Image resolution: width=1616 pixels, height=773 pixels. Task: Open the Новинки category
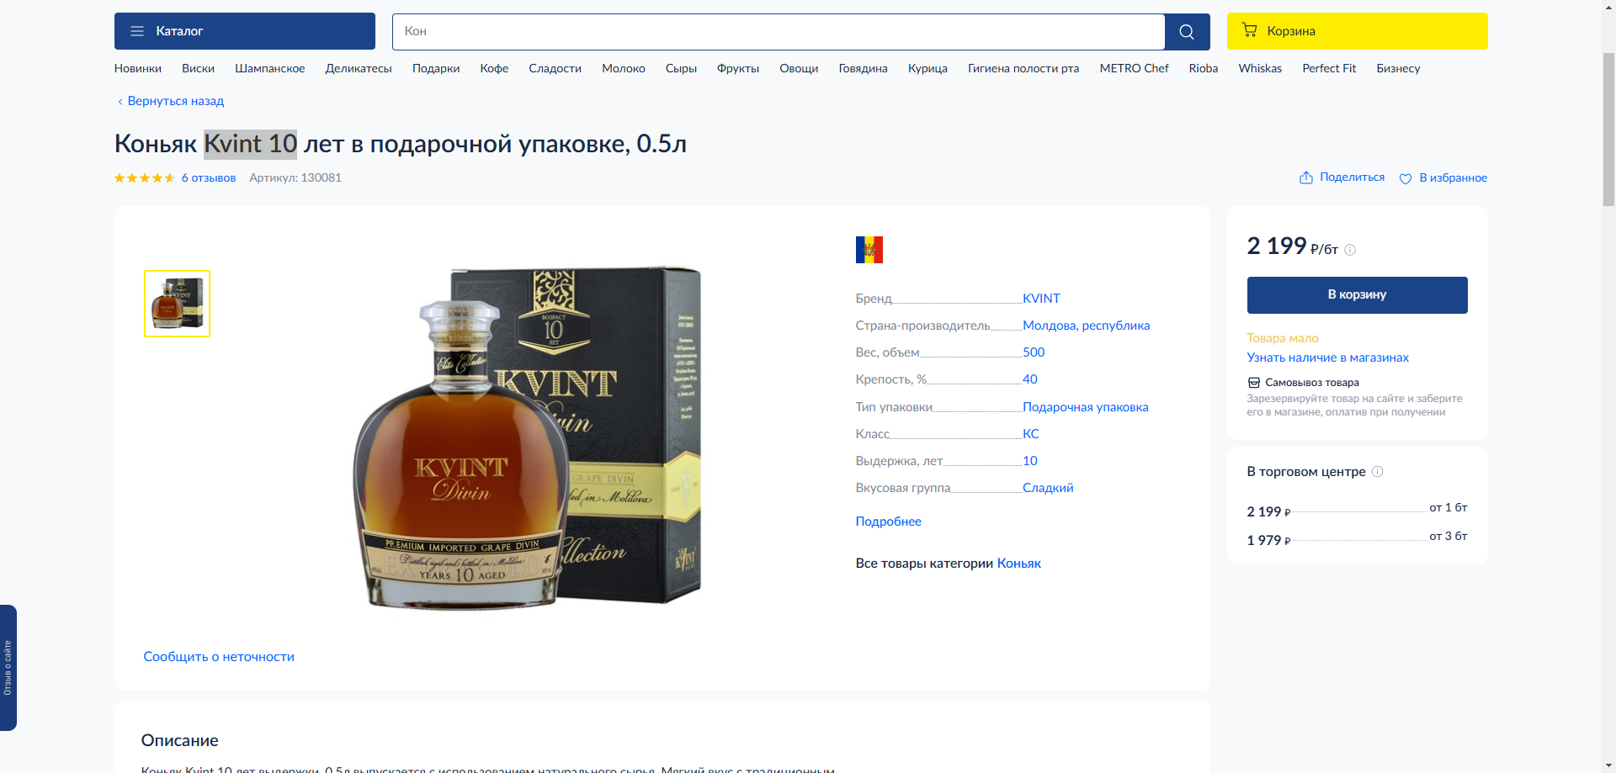[138, 68]
